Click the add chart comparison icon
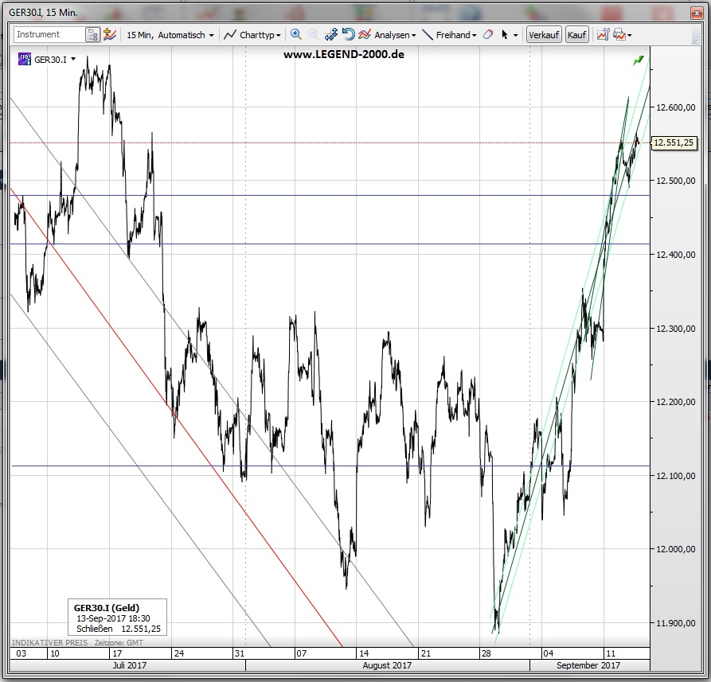 110,35
